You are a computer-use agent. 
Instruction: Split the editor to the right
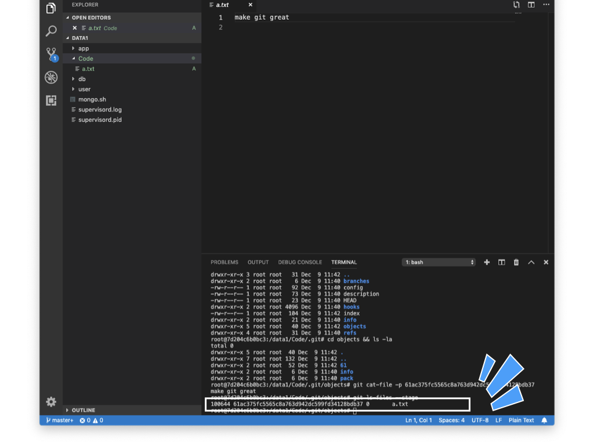[531, 5]
